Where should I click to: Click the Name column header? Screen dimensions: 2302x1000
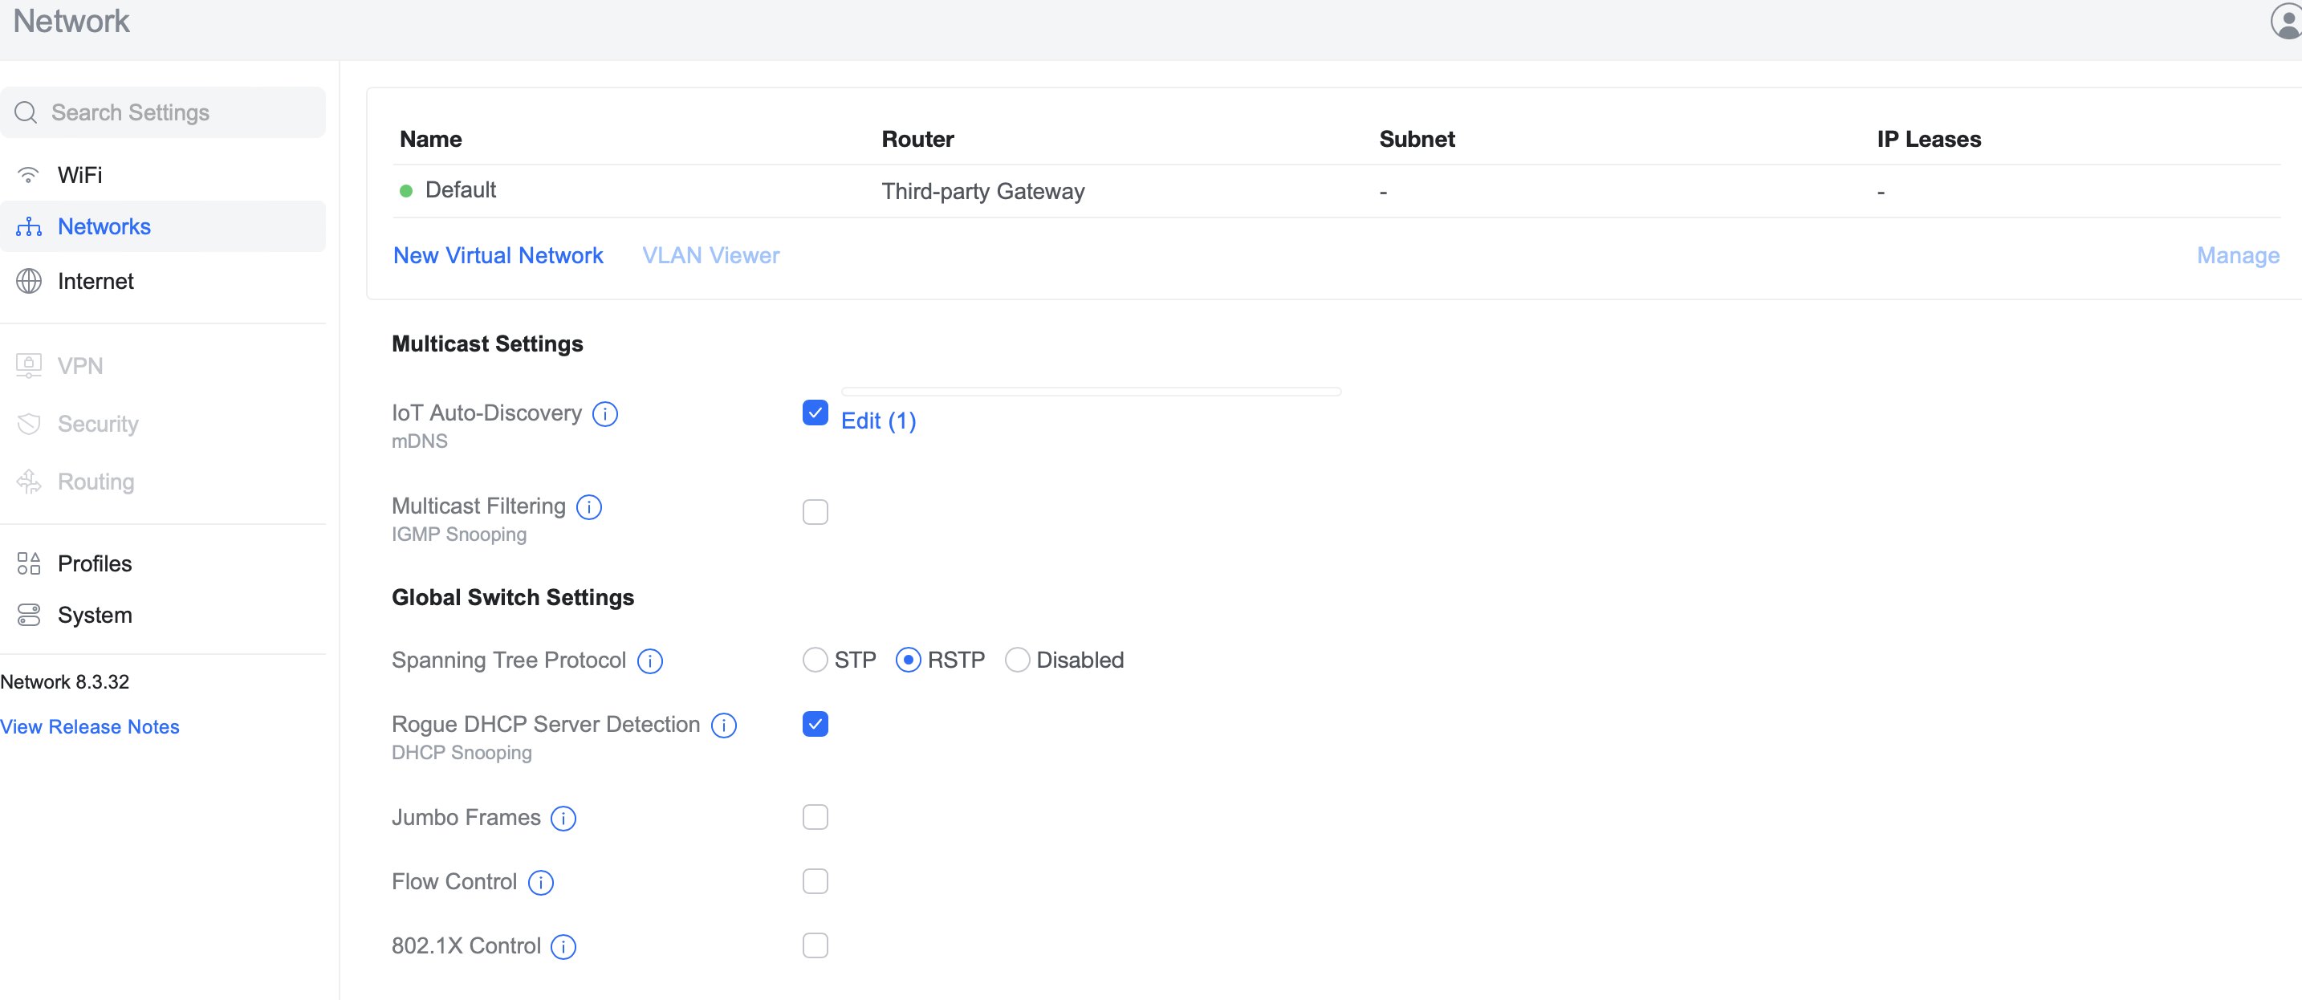click(431, 140)
